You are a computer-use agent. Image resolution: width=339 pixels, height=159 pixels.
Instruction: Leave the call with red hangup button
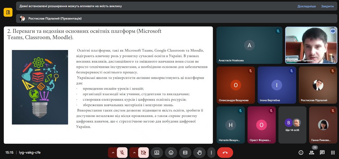click(225, 153)
